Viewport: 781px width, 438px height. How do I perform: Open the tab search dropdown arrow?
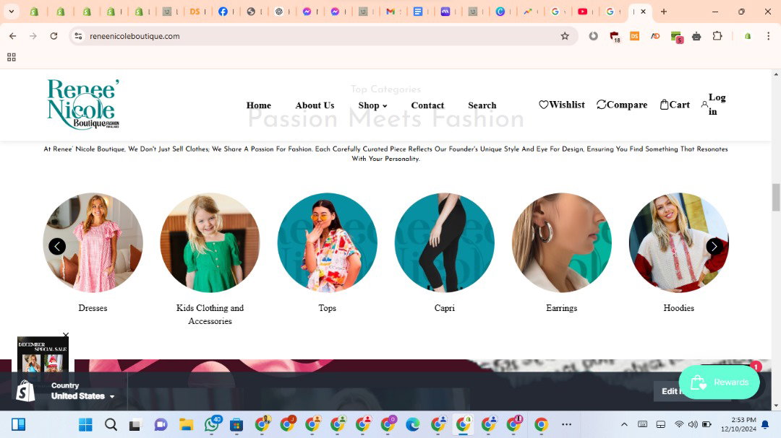11,12
